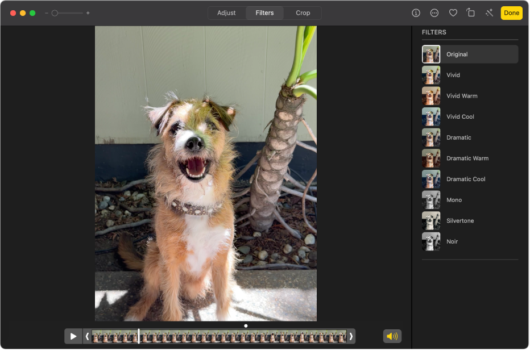Rotate the image using the rotate icon

click(x=471, y=13)
